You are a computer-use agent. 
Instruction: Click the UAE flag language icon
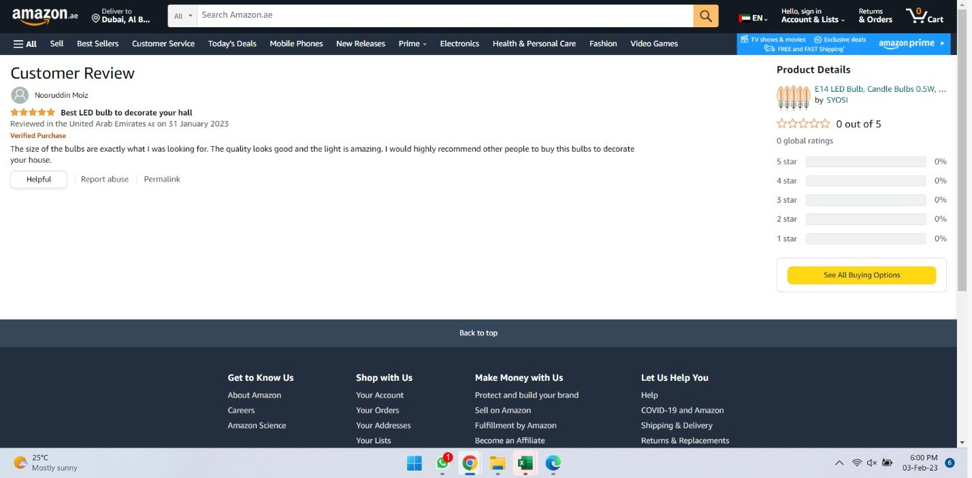click(x=745, y=18)
